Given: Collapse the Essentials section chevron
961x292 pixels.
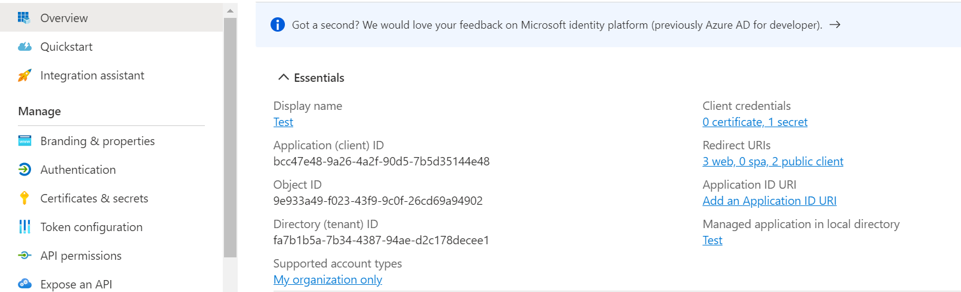Looking at the screenshot, I should click(284, 78).
